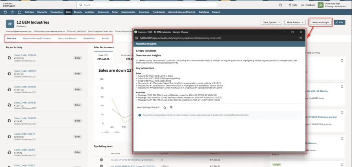The image size is (352, 167).
Task: Open the Commerce menu
Action: point(144,12)
